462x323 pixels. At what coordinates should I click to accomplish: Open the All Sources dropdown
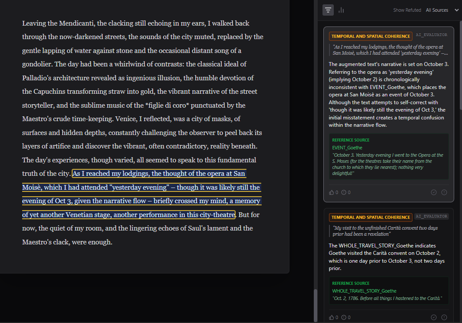pos(437,10)
